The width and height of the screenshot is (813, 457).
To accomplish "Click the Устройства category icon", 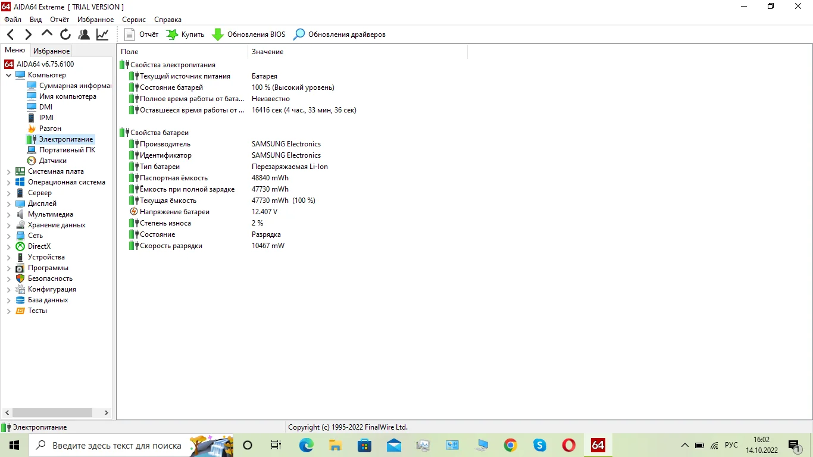I will pos(20,257).
